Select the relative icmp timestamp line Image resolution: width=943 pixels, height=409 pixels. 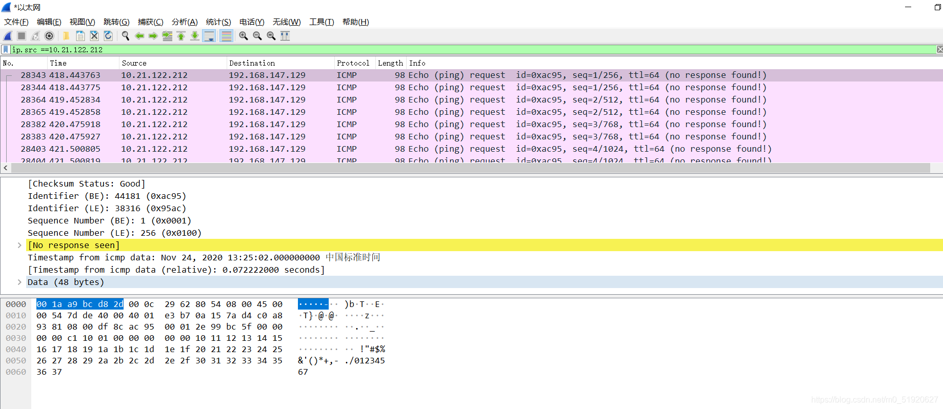(x=176, y=270)
